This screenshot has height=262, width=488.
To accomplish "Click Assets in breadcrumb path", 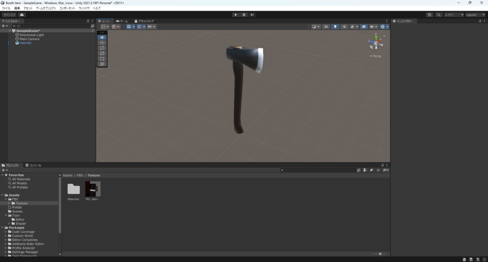I will (x=68, y=175).
